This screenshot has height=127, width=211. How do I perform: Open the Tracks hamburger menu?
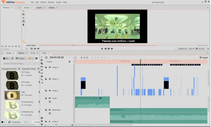(69, 62)
